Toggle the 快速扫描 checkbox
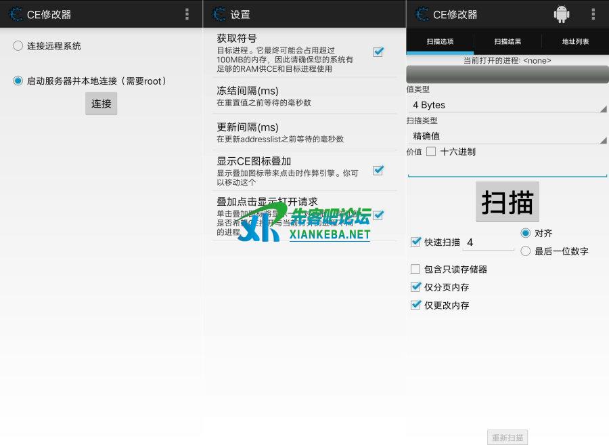Image resolution: width=609 pixels, height=445 pixels. point(416,242)
